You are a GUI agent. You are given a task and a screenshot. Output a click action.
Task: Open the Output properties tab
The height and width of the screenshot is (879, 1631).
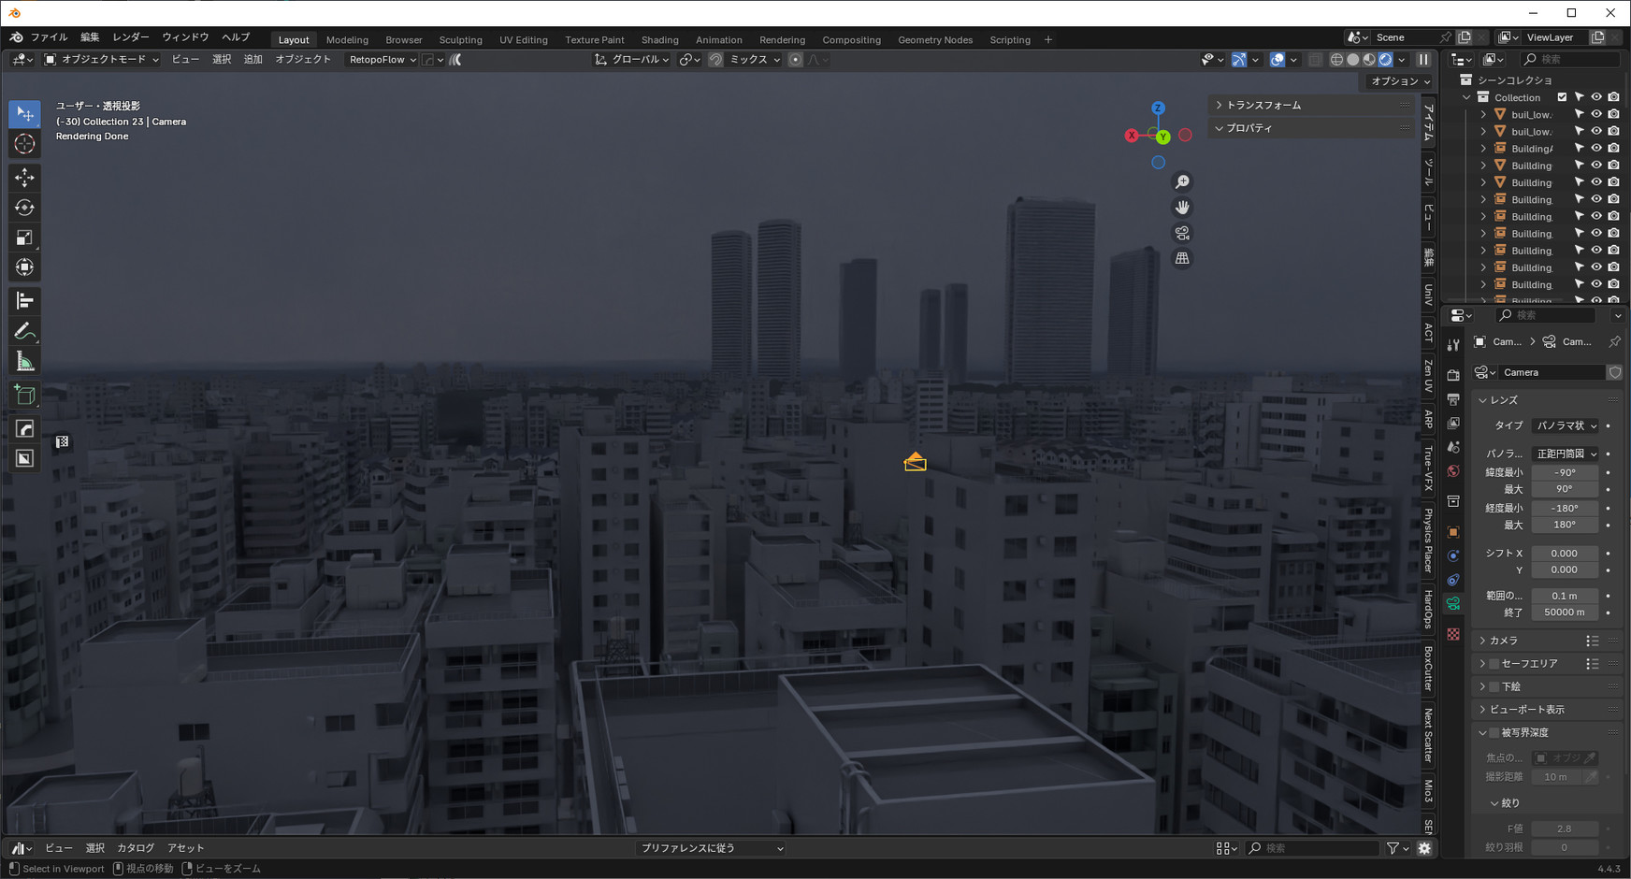(x=1453, y=399)
